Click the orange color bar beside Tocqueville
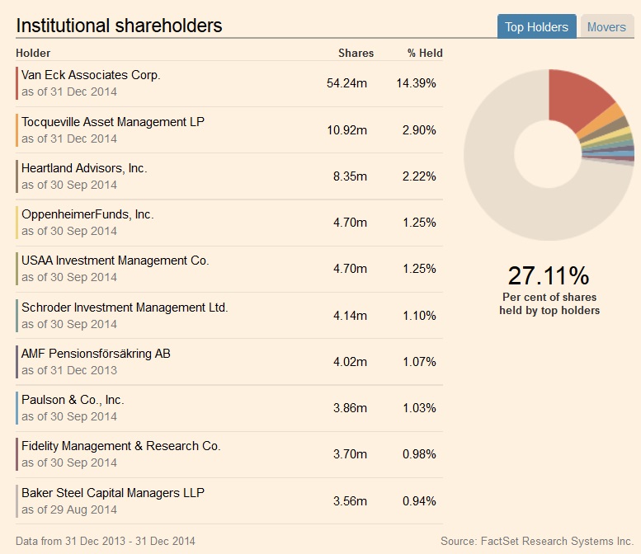 click(x=17, y=130)
